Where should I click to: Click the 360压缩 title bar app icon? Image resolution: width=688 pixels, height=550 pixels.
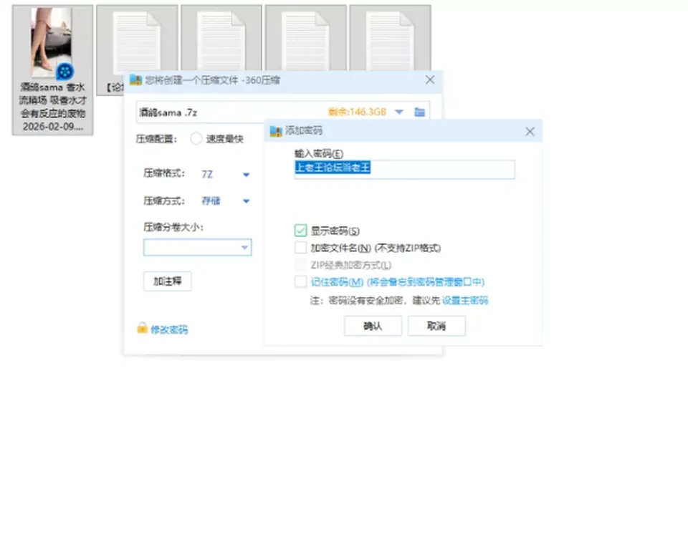tap(135, 80)
